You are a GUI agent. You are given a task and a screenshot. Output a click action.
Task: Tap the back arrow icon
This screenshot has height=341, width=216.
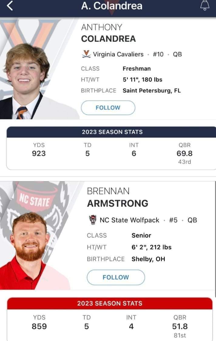pos(10,6)
